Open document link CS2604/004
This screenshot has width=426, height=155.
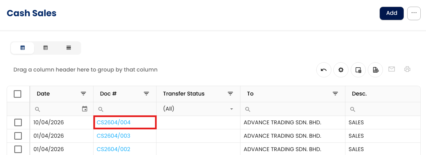tap(114, 122)
